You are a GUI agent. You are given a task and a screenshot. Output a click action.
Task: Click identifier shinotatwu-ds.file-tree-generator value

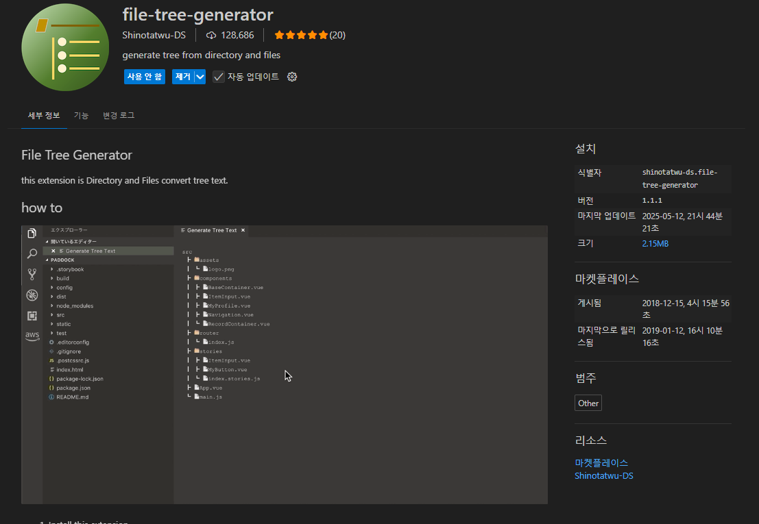coord(679,179)
